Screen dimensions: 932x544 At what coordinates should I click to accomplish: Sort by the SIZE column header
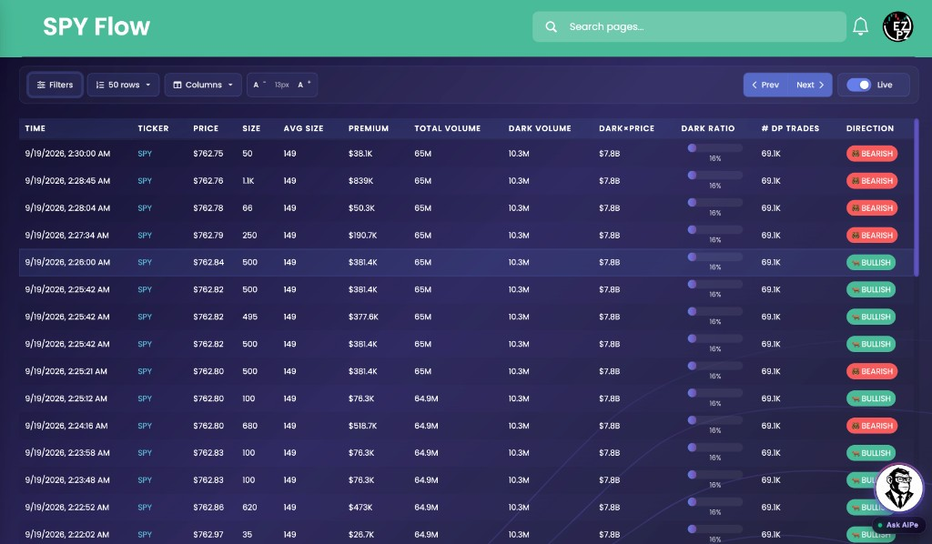tap(251, 128)
